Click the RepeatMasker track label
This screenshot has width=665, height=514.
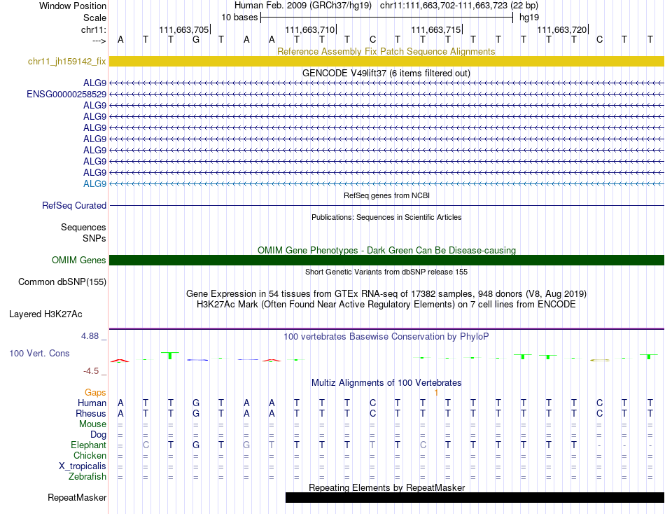[x=77, y=497]
